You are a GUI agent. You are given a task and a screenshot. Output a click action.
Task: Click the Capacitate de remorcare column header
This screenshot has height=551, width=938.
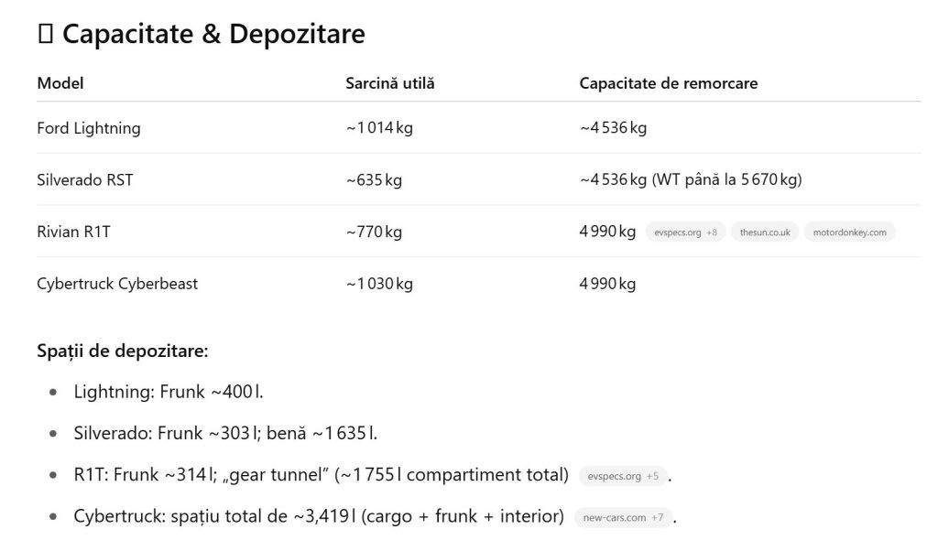[668, 83]
